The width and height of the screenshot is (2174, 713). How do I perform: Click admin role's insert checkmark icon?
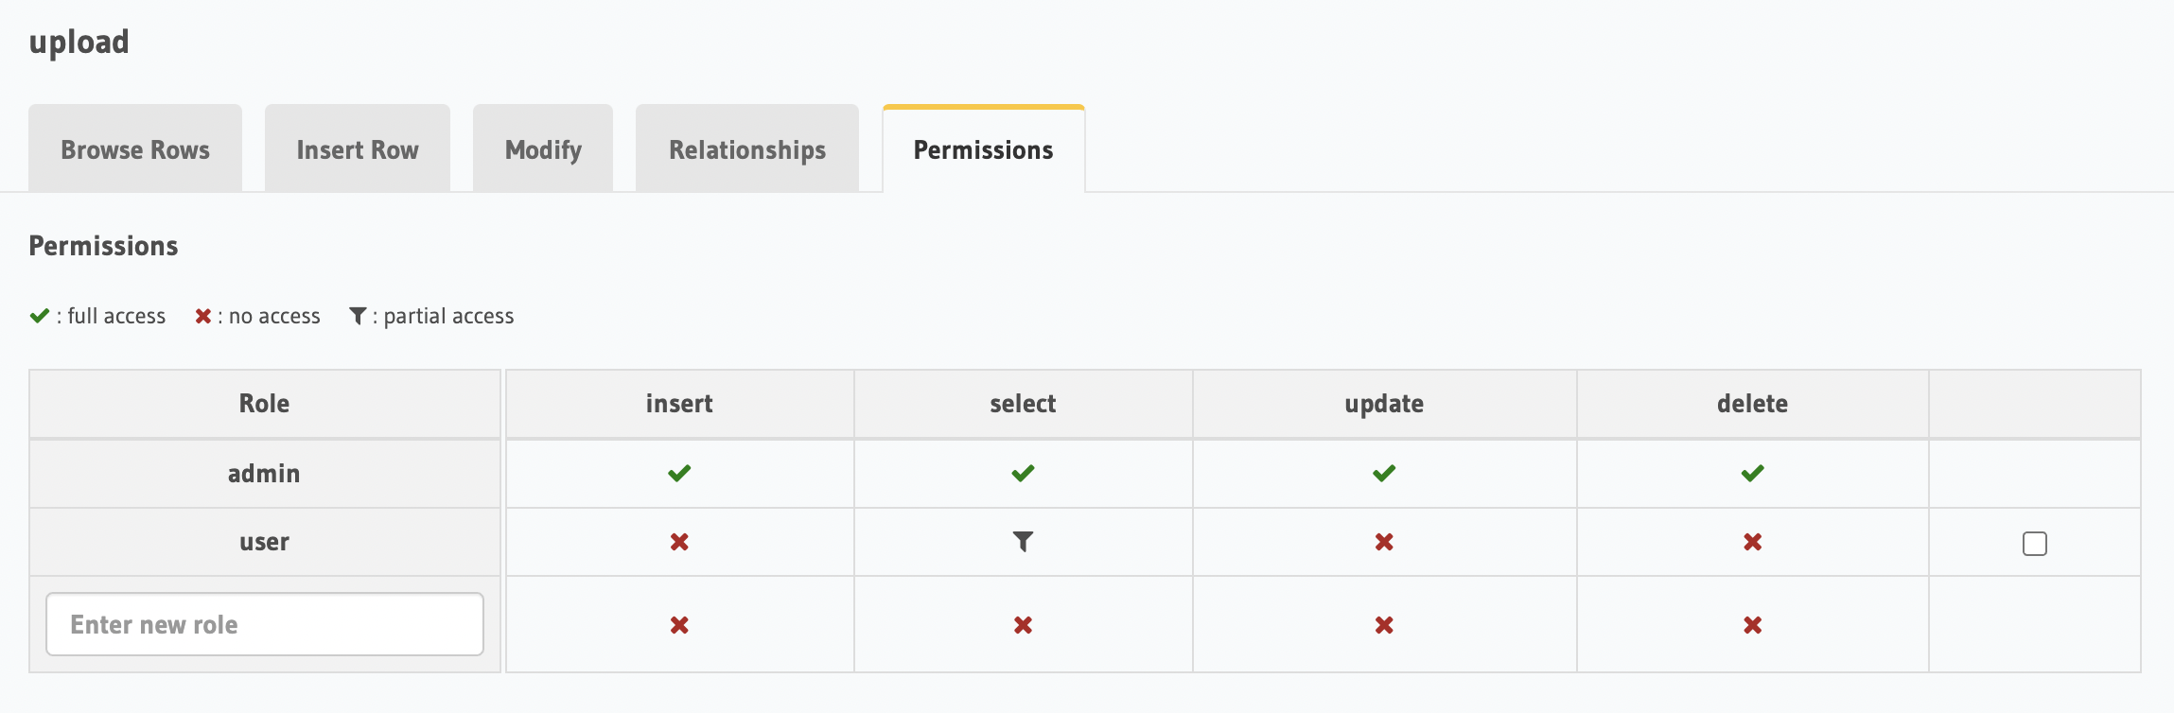(679, 473)
